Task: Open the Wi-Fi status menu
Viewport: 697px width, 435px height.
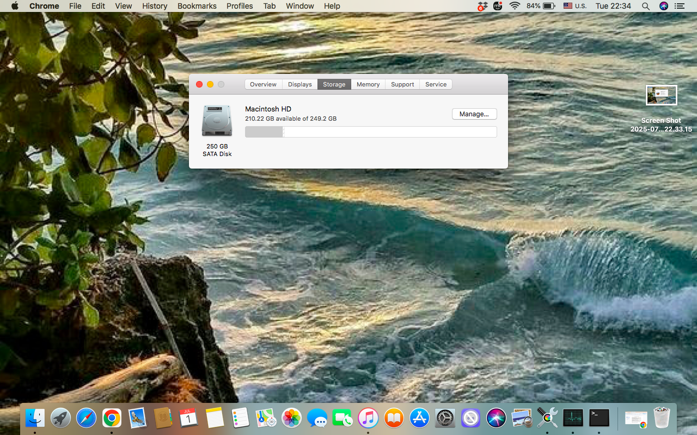Action: [x=515, y=6]
